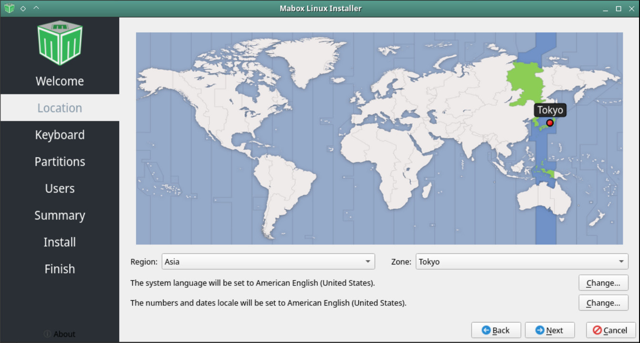Click the upward caret icon in title bar
Image resolution: width=640 pixels, height=343 pixels.
(x=36, y=9)
